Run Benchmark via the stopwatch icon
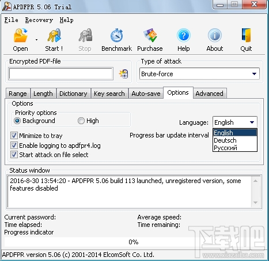This screenshot has height=261, width=269. [x=116, y=35]
